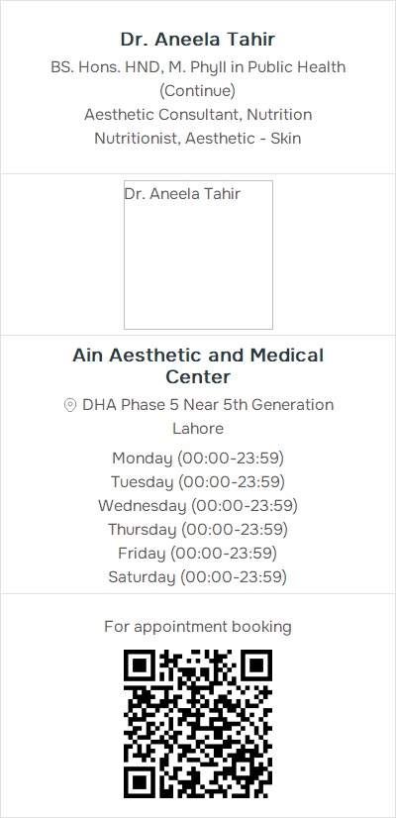Select the Thursday (00:00-23:59) schedule line
Screen dimensions: 396x818
point(198,530)
